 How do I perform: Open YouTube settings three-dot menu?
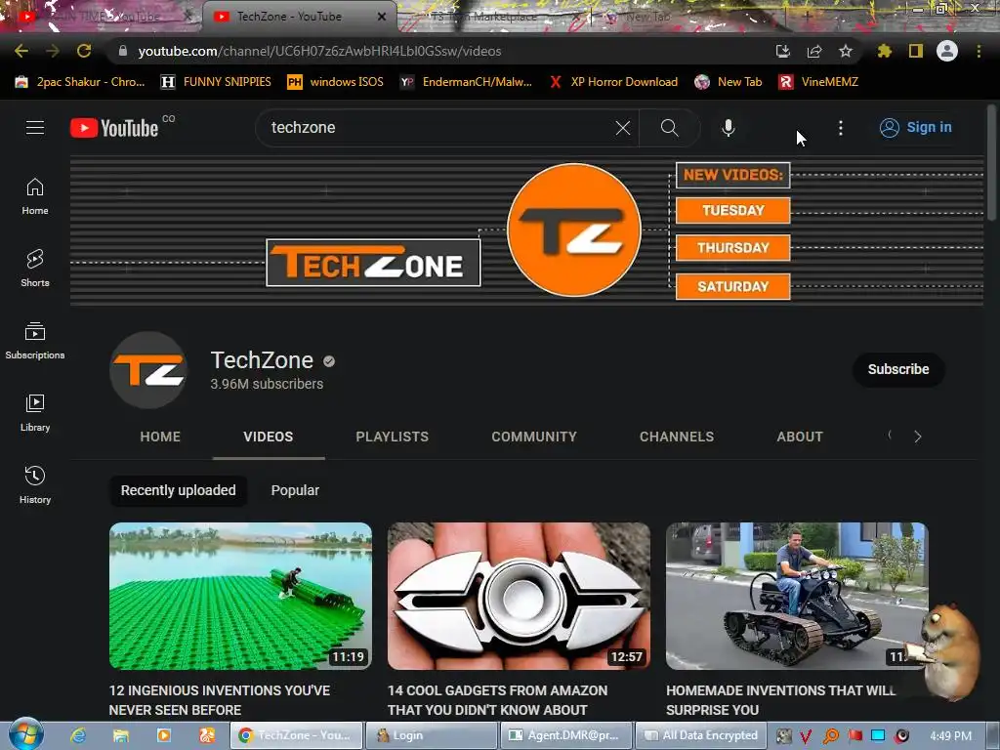pos(841,128)
